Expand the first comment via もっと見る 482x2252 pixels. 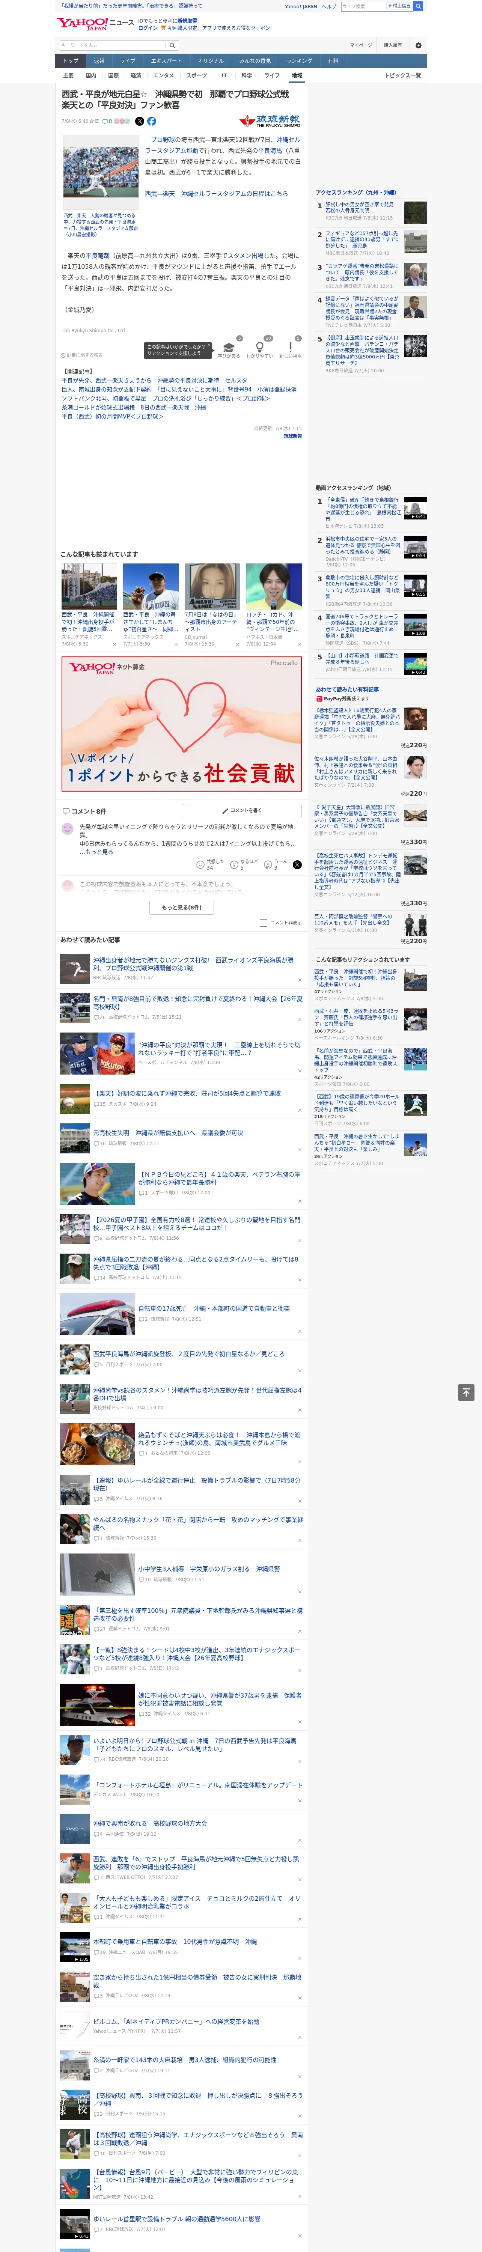[98, 852]
